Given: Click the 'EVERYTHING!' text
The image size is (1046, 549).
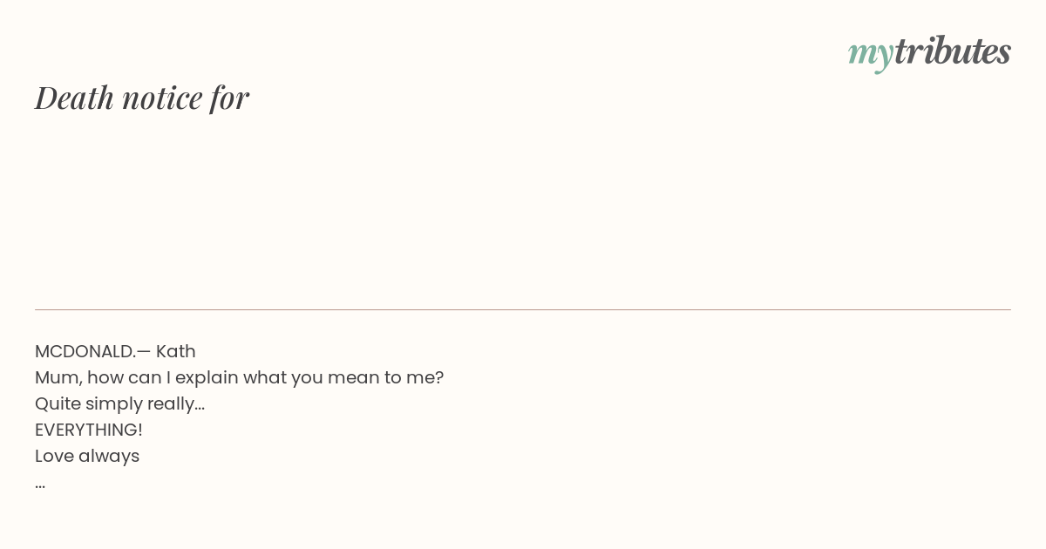Looking at the screenshot, I should pyautogui.click(x=89, y=430).
